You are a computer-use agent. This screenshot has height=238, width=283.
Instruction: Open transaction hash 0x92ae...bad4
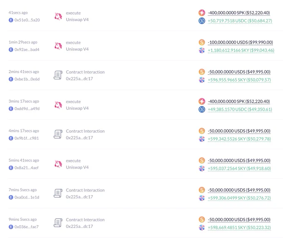pyautogui.click(x=27, y=50)
